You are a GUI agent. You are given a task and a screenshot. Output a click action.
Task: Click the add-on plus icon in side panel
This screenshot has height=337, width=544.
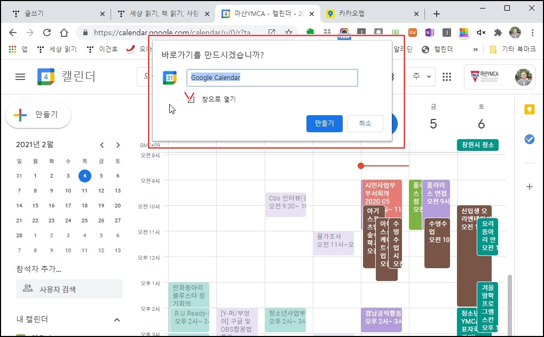click(530, 187)
